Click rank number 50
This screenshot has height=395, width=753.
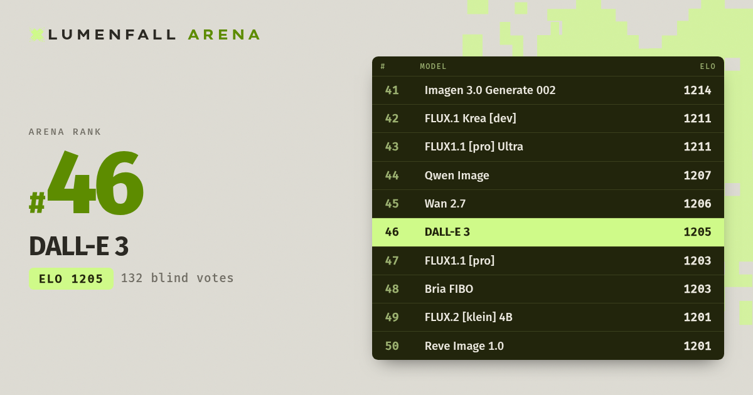392,346
